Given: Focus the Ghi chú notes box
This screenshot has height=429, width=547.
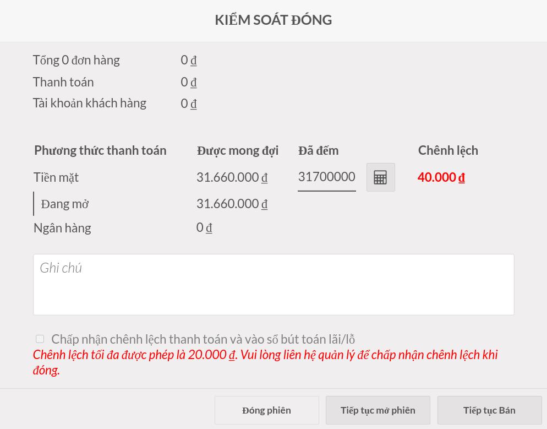Looking at the screenshot, I should tap(273, 285).
